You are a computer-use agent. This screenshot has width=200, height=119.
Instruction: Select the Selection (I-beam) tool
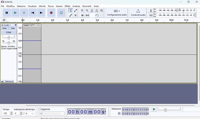[x=71, y=10]
